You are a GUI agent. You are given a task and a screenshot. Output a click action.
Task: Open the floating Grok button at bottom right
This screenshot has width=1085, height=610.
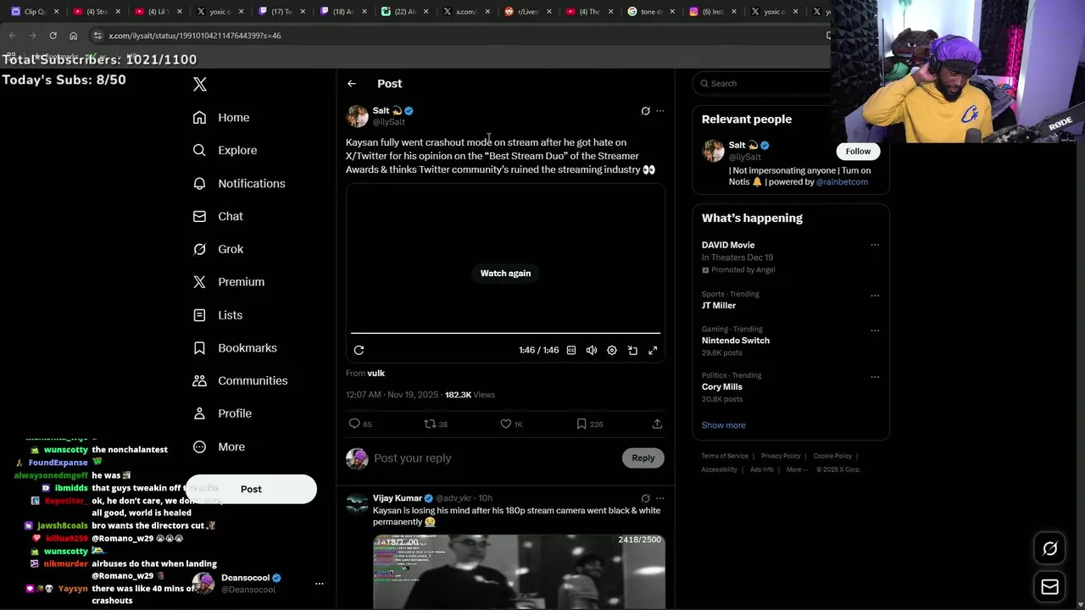tap(1050, 549)
